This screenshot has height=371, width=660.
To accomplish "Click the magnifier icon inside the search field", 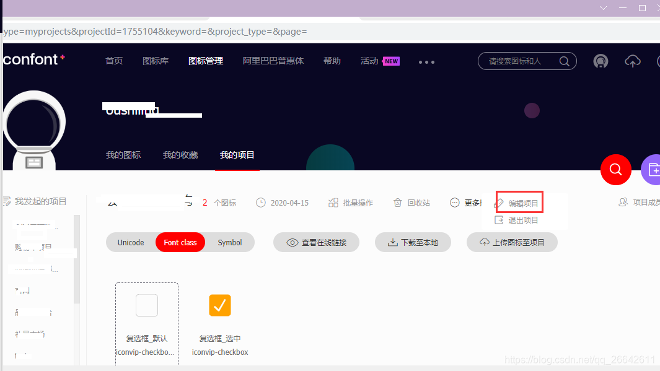I will point(564,61).
